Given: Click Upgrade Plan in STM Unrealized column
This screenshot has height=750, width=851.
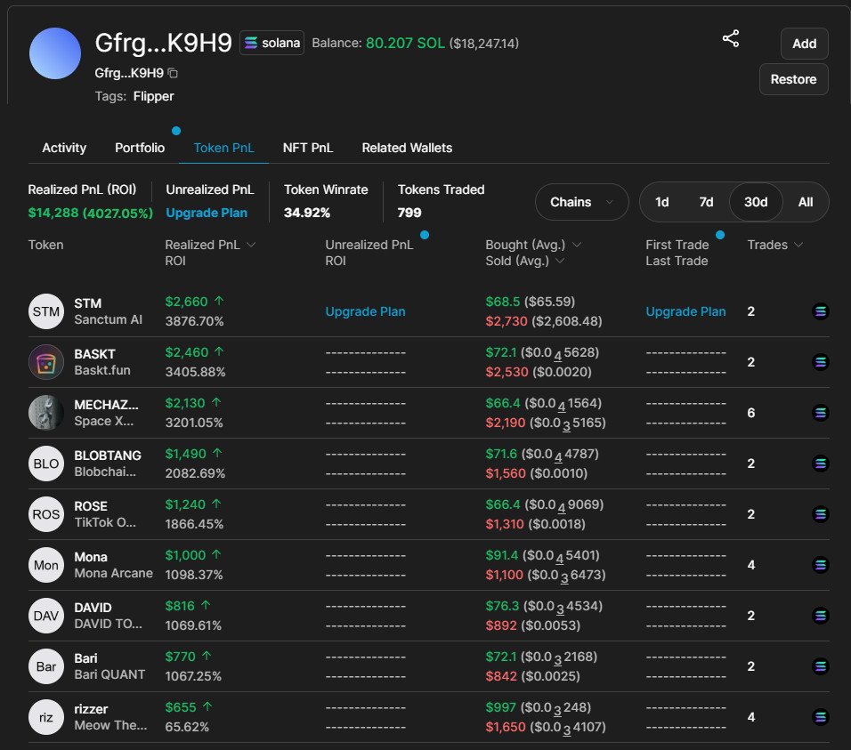Looking at the screenshot, I should point(365,311).
